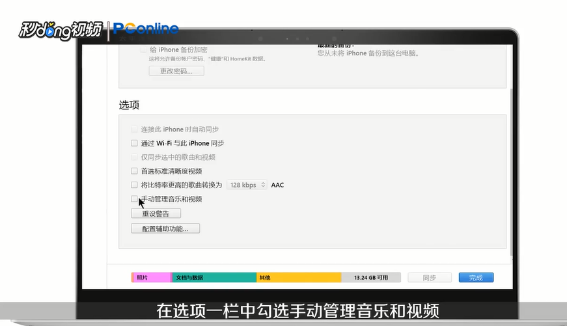The image size is (567, 326).
Task: Click the 同步 button
Action: click(x=430, y=278)
